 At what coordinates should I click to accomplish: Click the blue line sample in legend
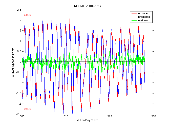coord(134,17)
